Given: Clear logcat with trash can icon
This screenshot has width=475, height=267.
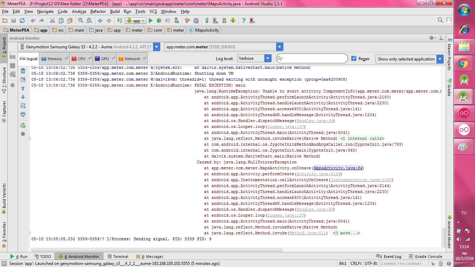Looking at the screenshot, I should pyautogui.click(x=23, y=71).
